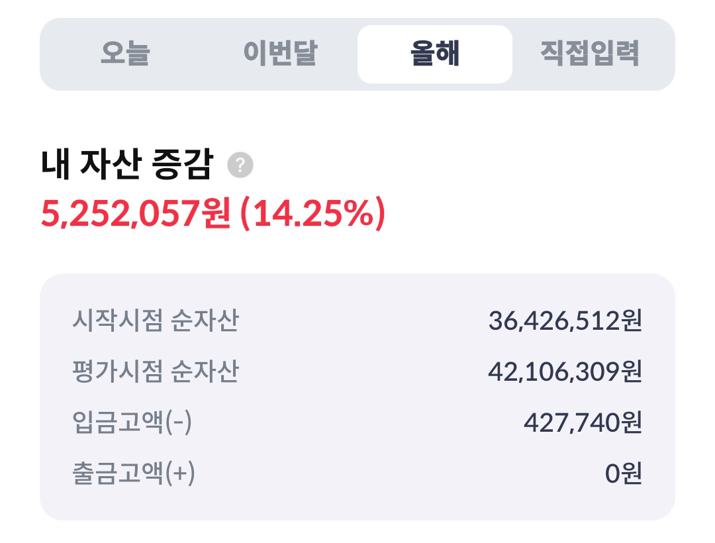Click the (14.25%) return percentage
Screen dimensions: 715x543
(x=312, y=215)
